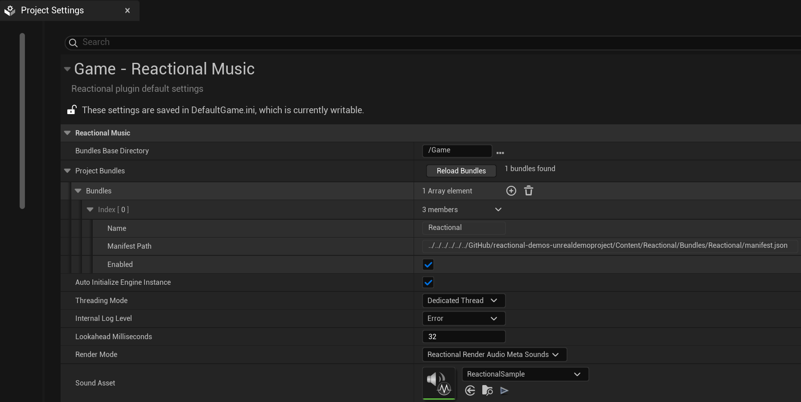The width and height of the screenshot is (801, 402).
Task: Open the 3 members dropdown chevron
Action: pyautogui.click(x=498, y=209)
